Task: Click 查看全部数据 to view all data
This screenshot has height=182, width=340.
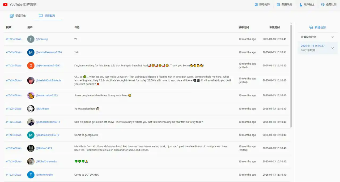Action: pos(308,37)
